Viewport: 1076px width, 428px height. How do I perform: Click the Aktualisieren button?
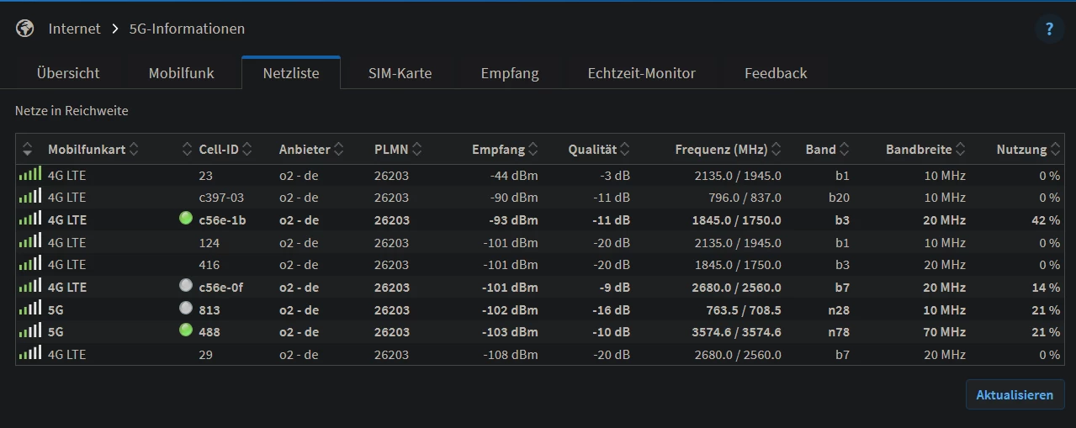coord(1014,394)
